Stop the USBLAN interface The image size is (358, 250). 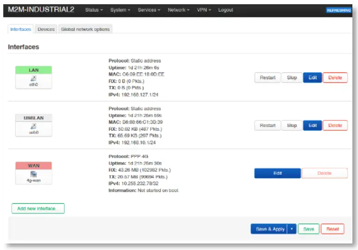tap(291, 125)
